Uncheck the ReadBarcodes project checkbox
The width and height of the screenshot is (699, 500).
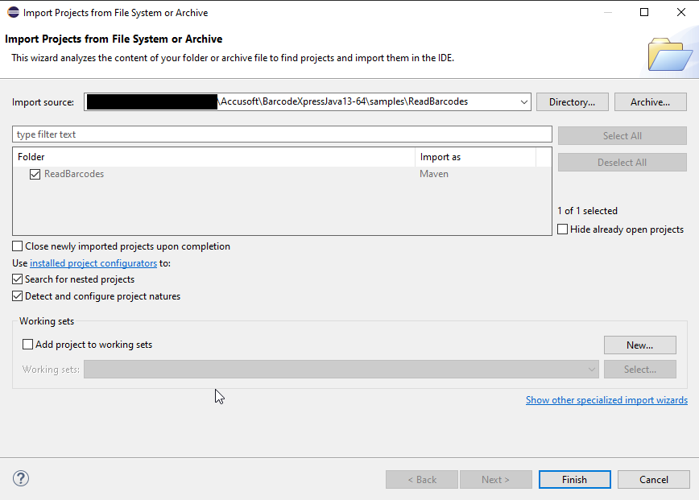click(35, 174)
